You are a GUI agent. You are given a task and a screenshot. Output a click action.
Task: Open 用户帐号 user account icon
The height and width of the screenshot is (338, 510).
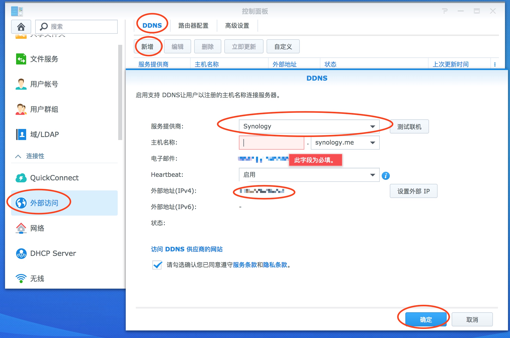21,84
